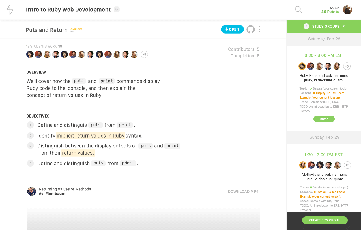Download the lesson video via DOWNLOAD MP4
The width and height of the screenshot is (361, 230).
(243, 191)
